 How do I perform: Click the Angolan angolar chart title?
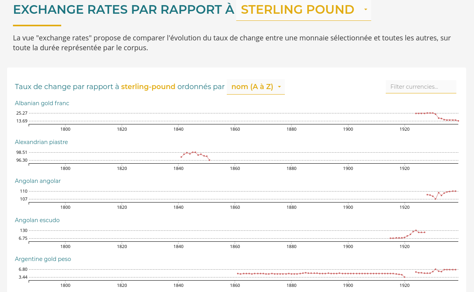(38, 181)
